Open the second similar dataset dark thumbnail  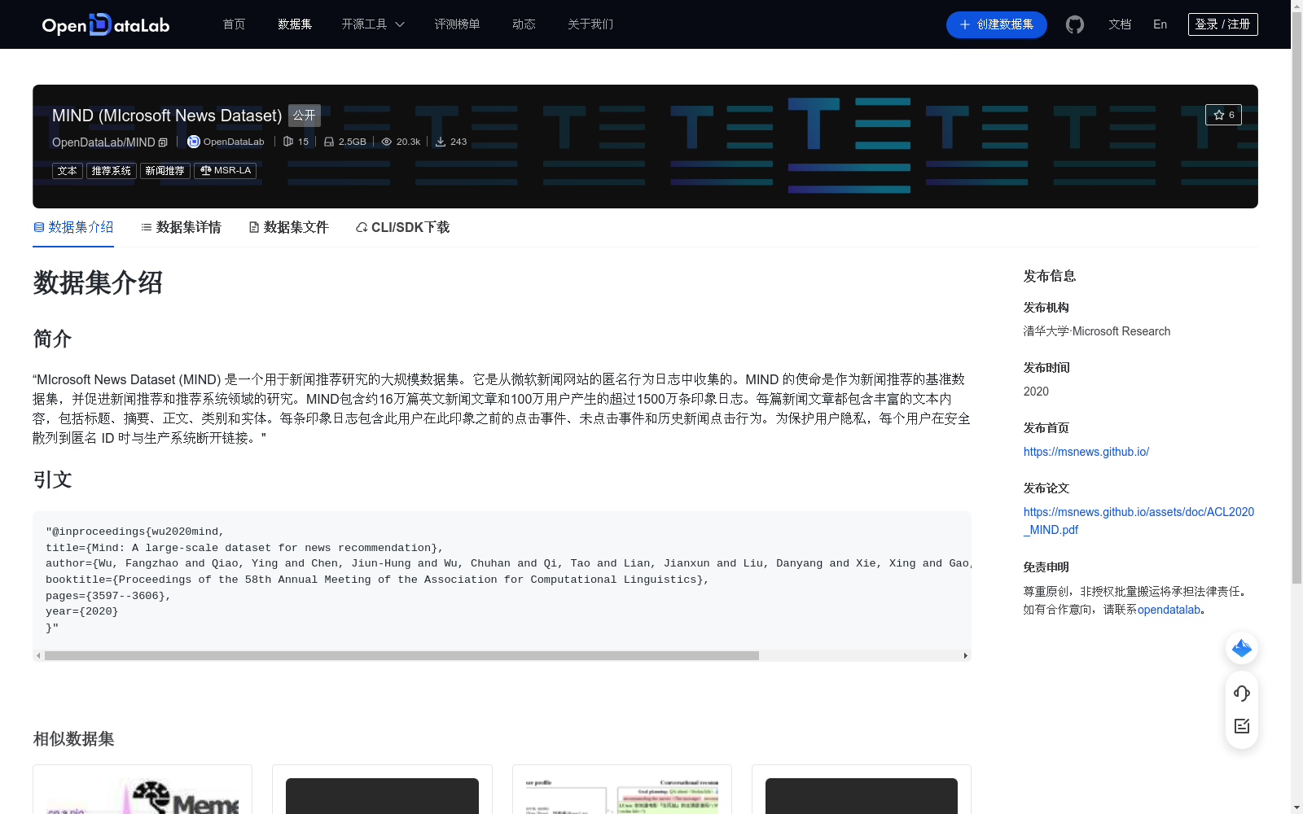click(382, 796)
